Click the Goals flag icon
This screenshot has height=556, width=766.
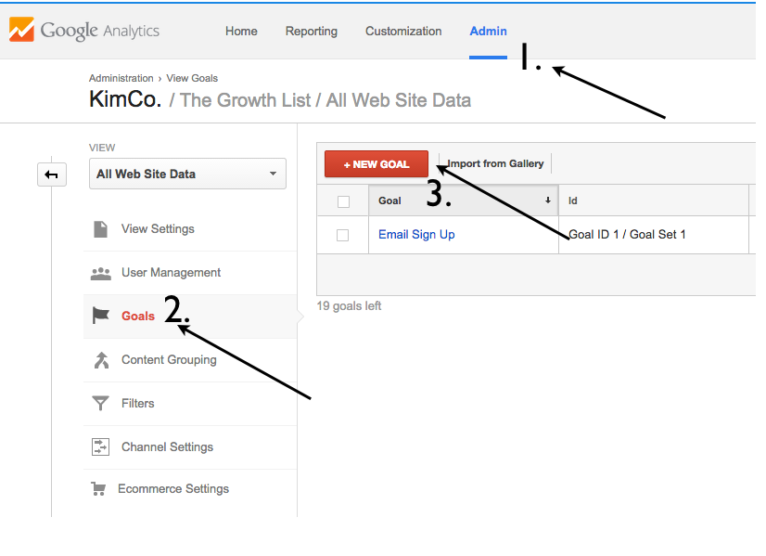click(101, 316)
